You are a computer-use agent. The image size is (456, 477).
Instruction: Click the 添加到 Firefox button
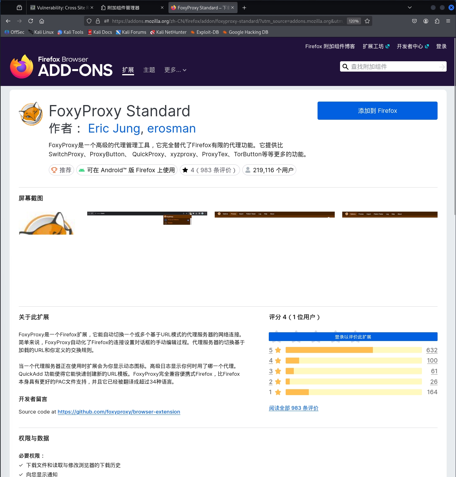click(x=378, y=111)
